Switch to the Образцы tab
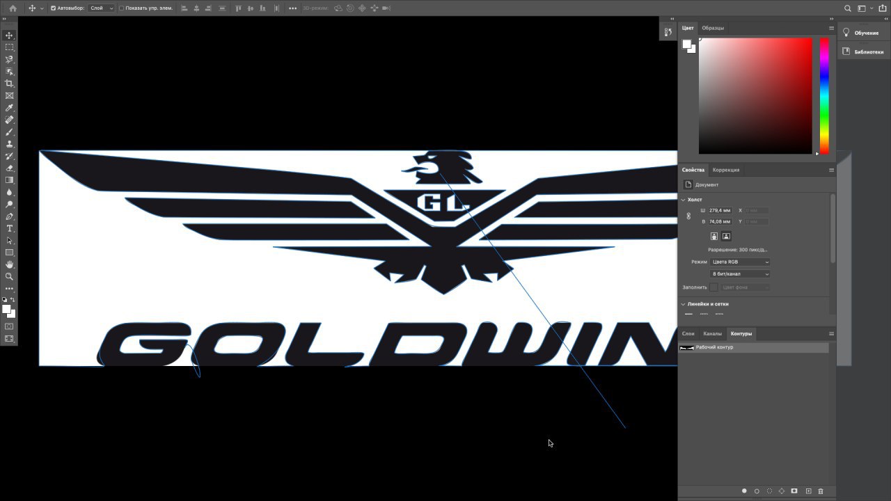The image size is (891, 501). [713, 28]
